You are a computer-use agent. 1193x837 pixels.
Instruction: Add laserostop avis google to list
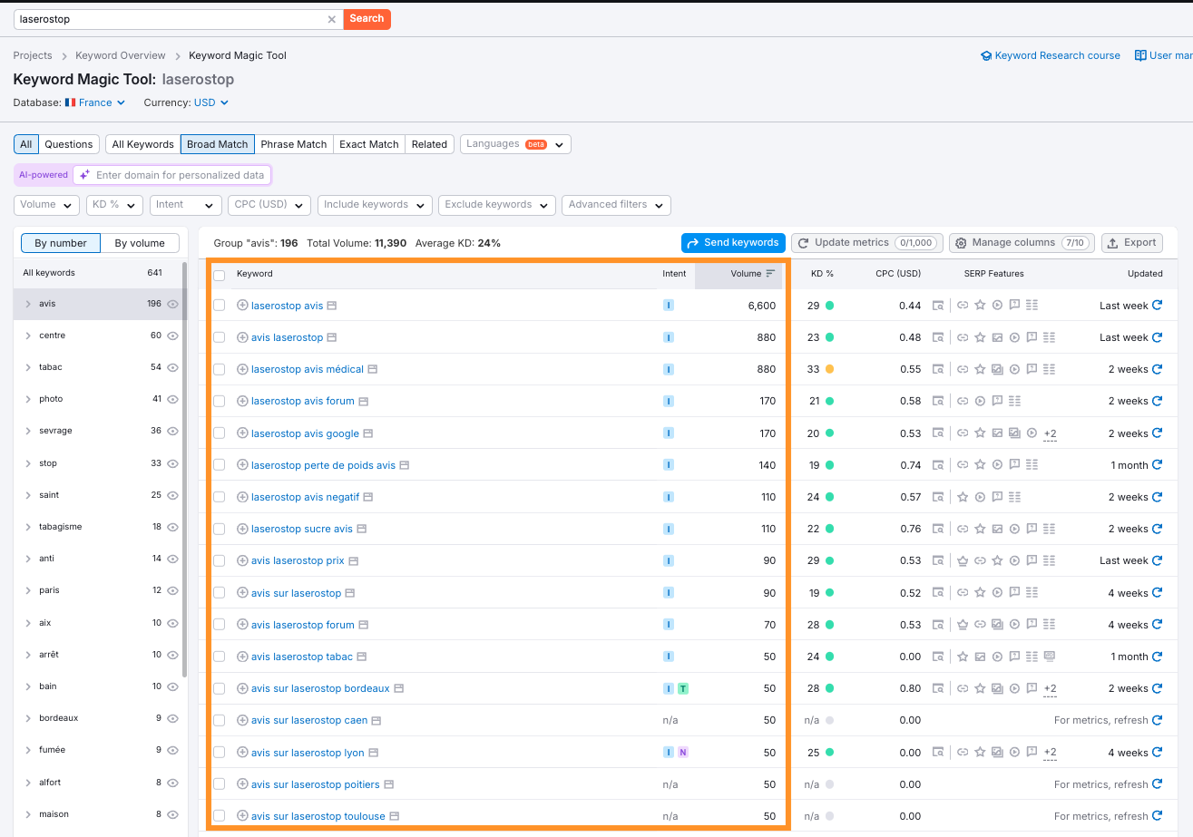pyautogui.click(x=242, y=433)
